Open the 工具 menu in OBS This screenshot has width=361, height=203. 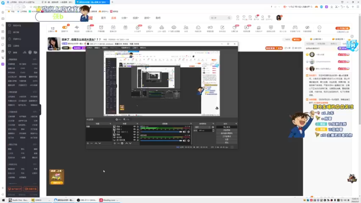click(x=135, y=48)
